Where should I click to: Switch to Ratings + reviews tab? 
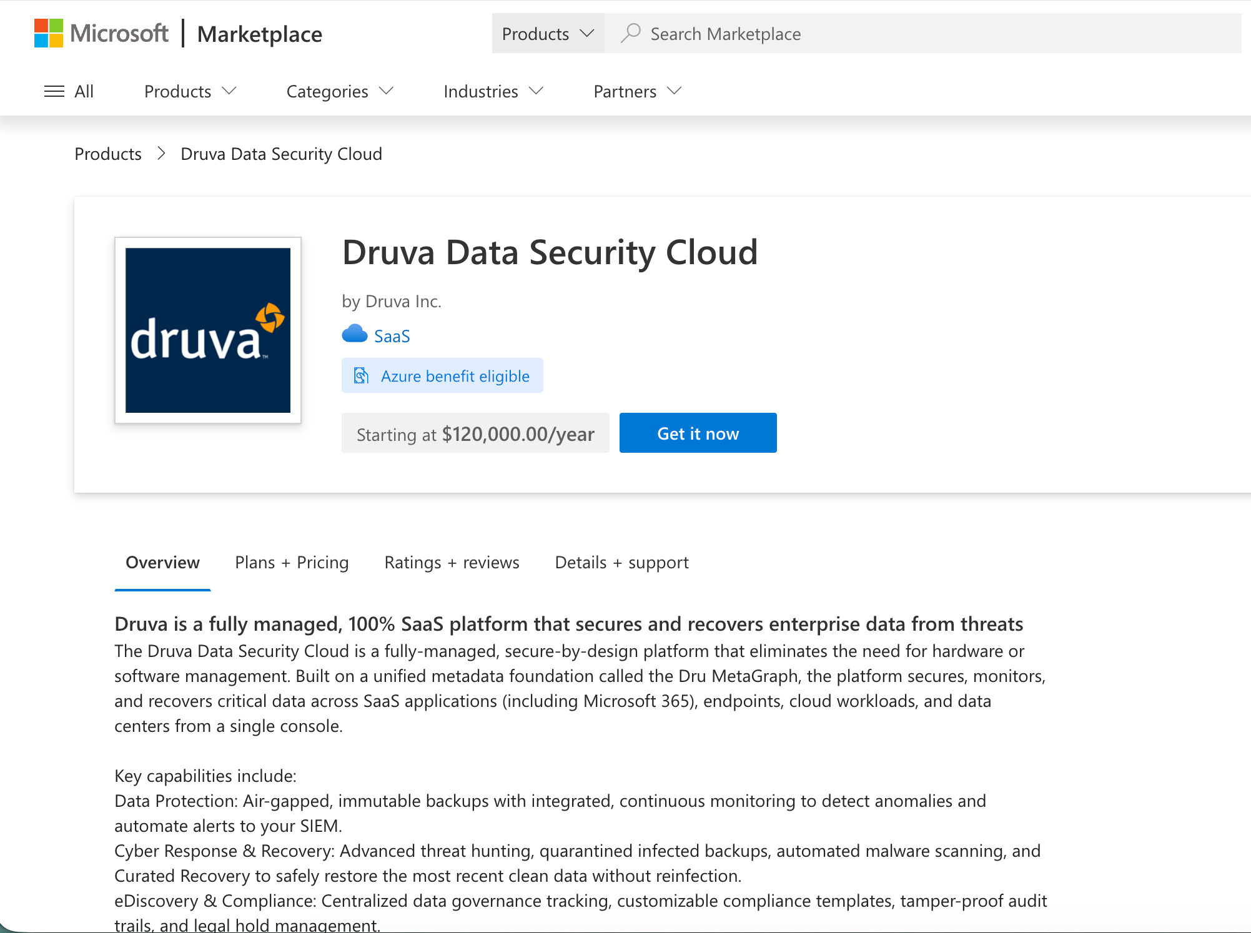tap(452, 563)
